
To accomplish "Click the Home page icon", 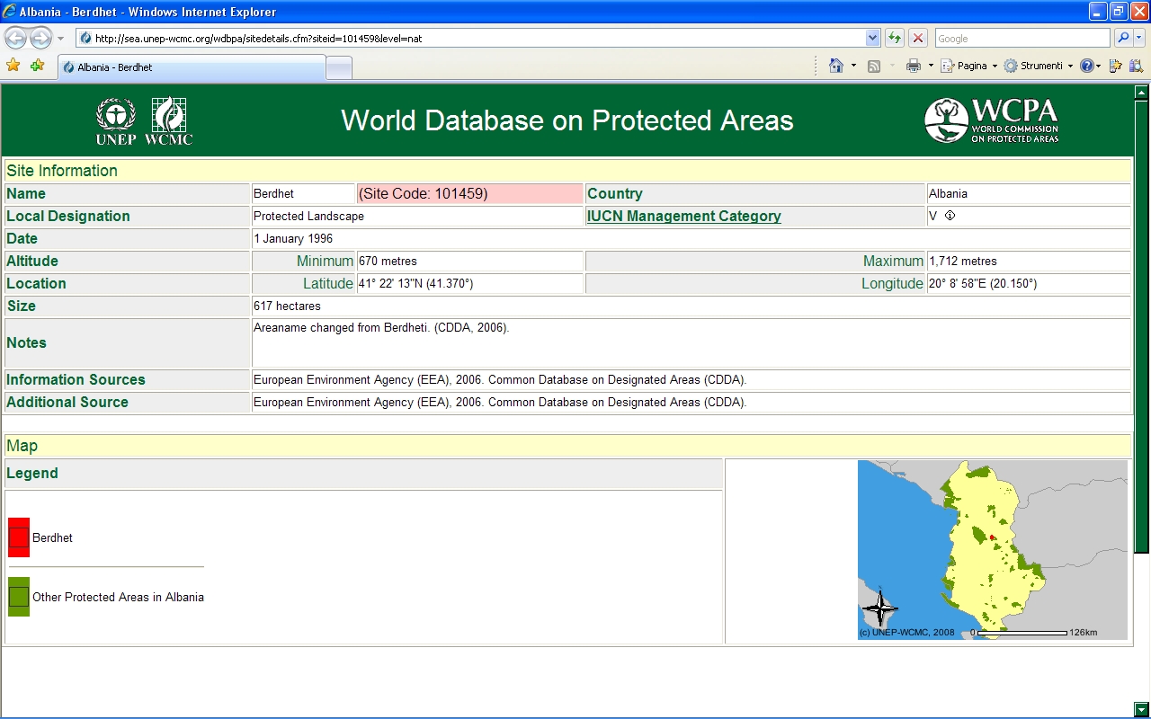I will (836, 66).
